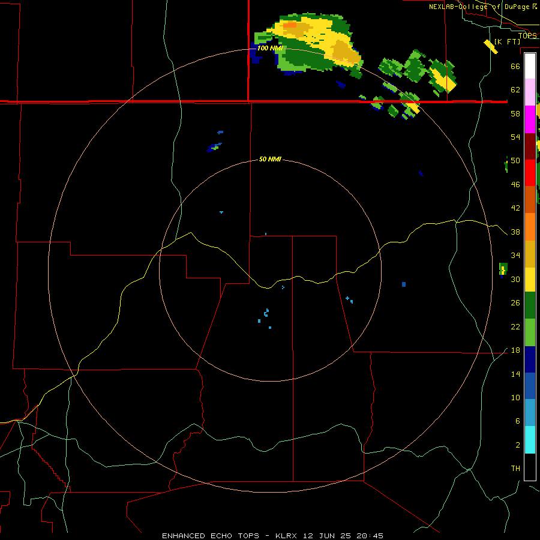Click the 6 value on the legend
Viewport: 540px width, 540px height.
pos(517,421)
